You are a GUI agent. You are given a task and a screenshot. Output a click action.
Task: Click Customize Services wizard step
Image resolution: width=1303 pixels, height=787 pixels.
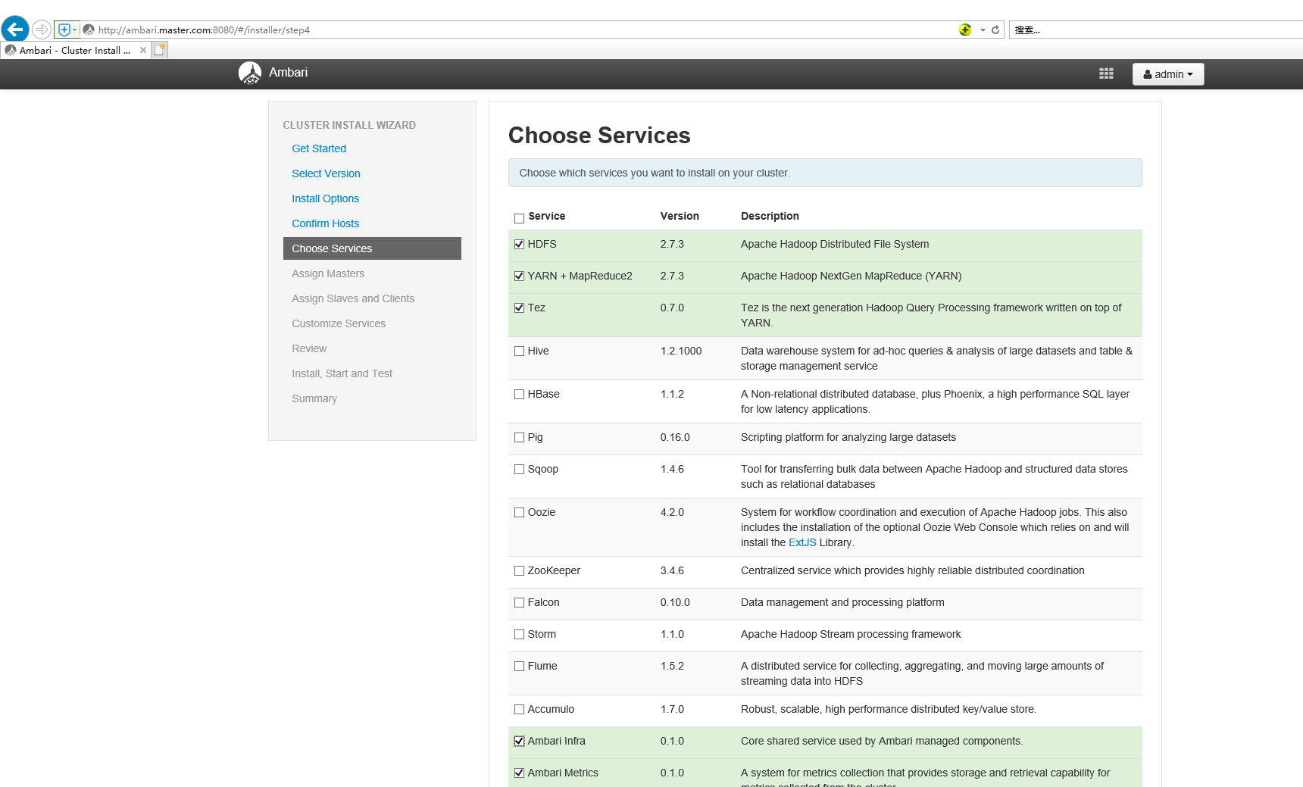[x=339, y=323]
